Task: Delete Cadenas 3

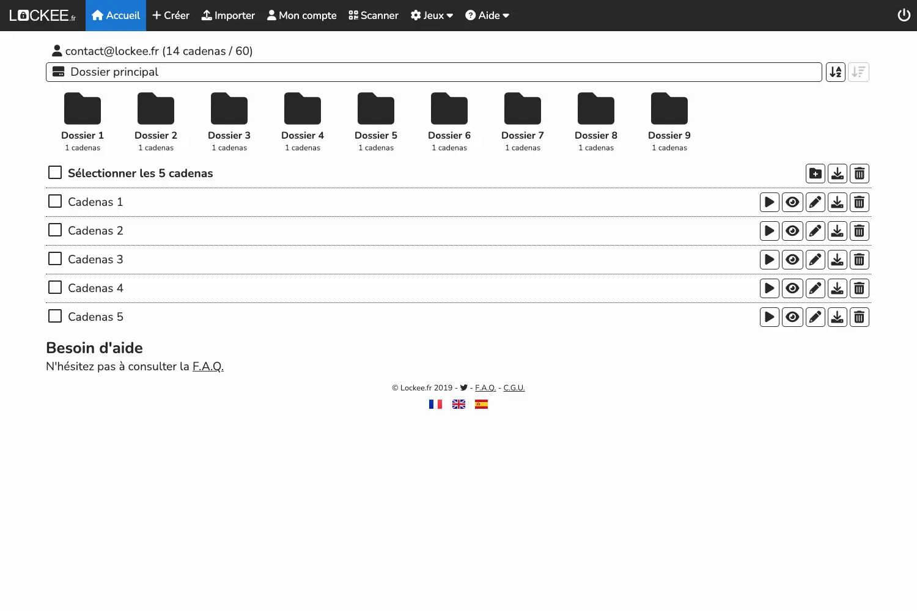Action: click(x=860, y=260)
